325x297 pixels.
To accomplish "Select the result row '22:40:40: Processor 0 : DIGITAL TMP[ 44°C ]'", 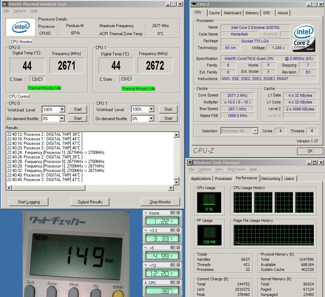I will [45, 175].
